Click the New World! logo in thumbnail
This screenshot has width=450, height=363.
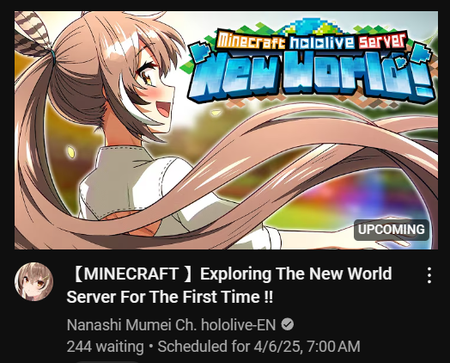[313, 76]
